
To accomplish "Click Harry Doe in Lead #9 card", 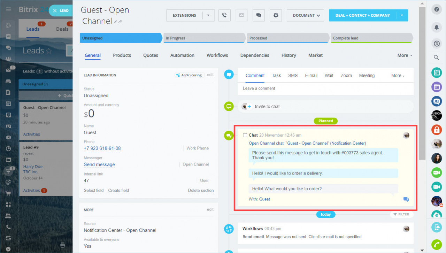I will pos(33,167).
